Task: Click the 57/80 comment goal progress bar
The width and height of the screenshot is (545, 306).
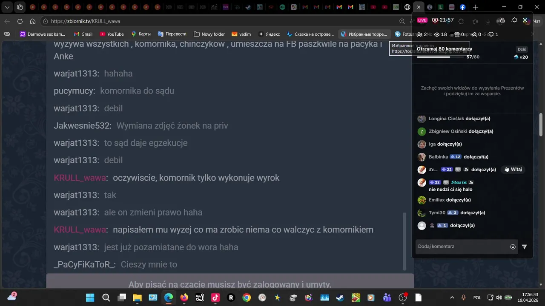Action: (x=440, y=57)
